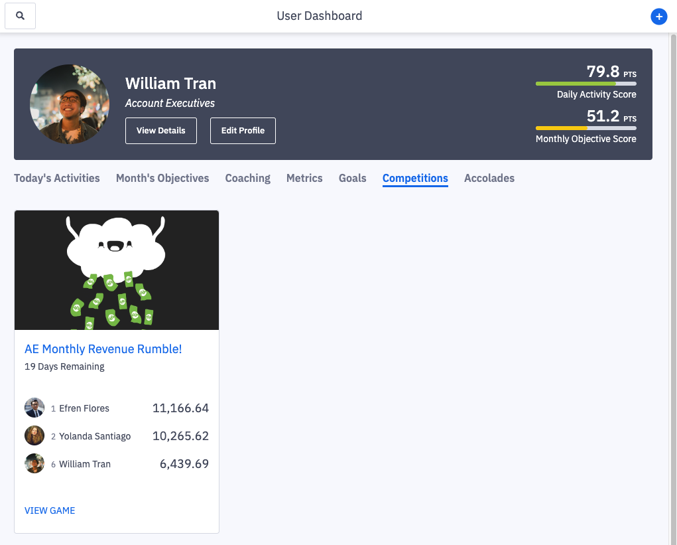The height and width of the screenshot is (545, 677).
Task: Select the Yolanda Santiago leaderboard name
Action: 95,436
